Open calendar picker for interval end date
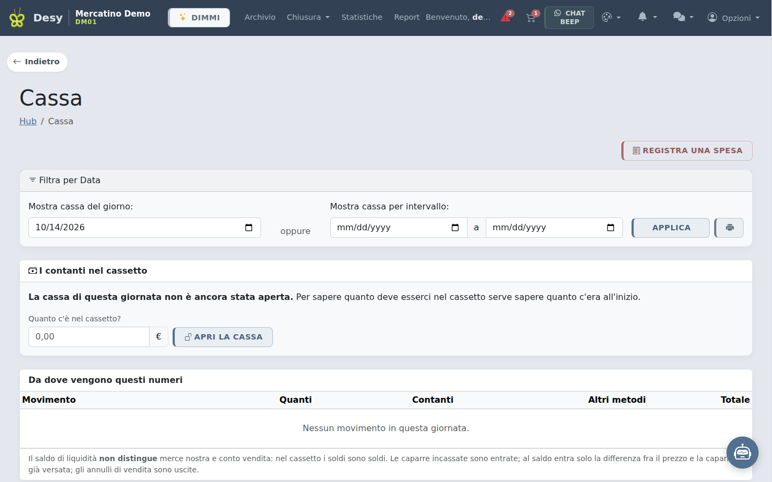 [611, 228]
